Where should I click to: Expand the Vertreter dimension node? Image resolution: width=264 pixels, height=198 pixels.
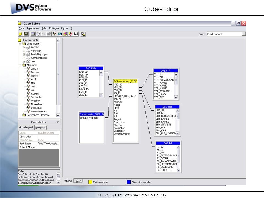coord(24,51)
